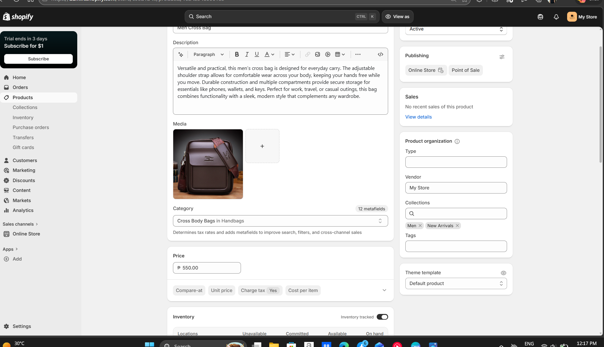Viewport: 604px width, 347px height.
Task: Open the more formatting options menu
Action: click(x=358, y=54)
